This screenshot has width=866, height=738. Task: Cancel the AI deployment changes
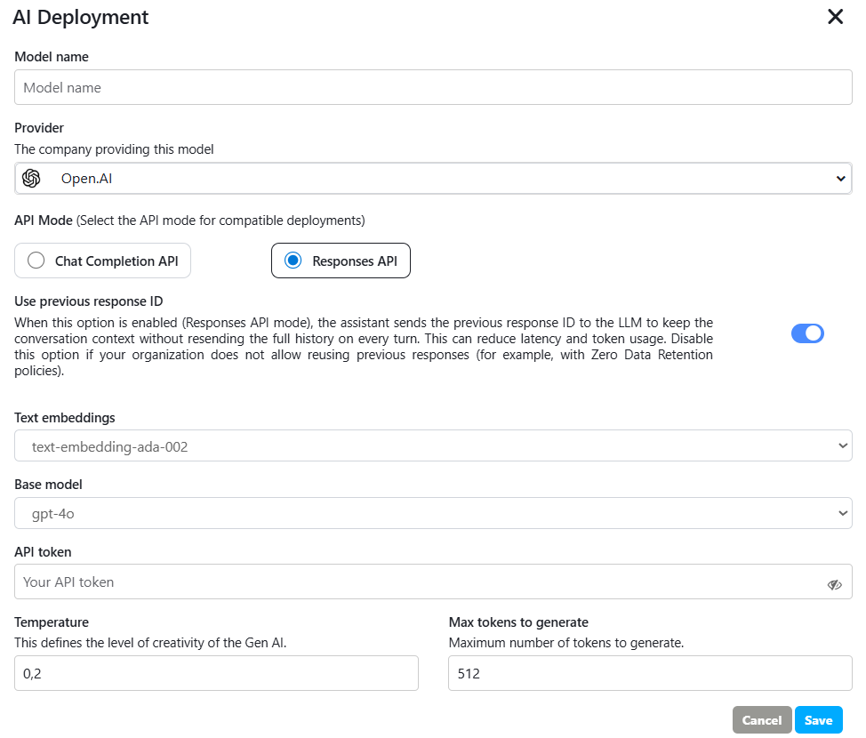click(762, 719)
